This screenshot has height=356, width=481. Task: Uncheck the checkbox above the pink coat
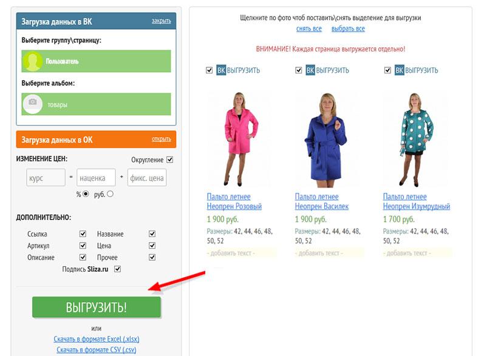(209, 70)
